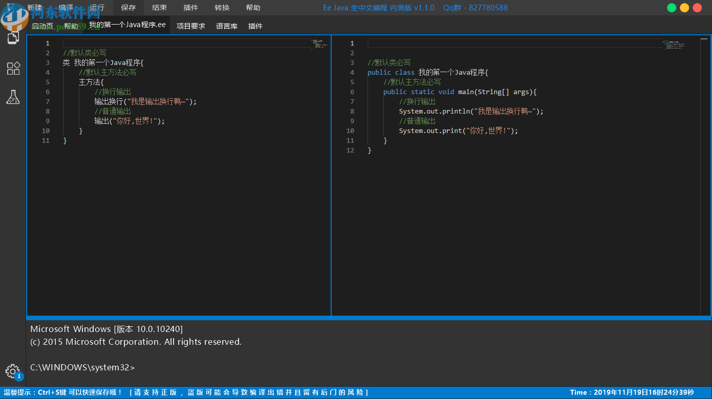Open the settings gear icon at bottom left
The image size is (712, 399).
pos(12,371)
